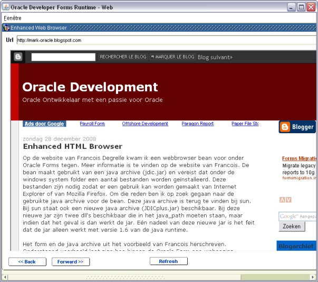Click the Blogarchief sidebar heading
This screenshot has width=318, height=282.
point(296,246)
